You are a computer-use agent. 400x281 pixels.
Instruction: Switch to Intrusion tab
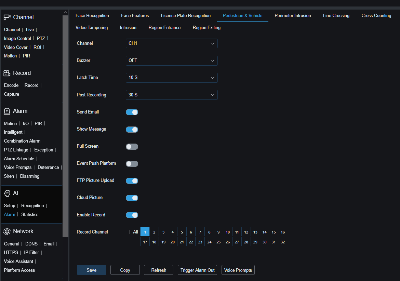(x=128, y=28)
